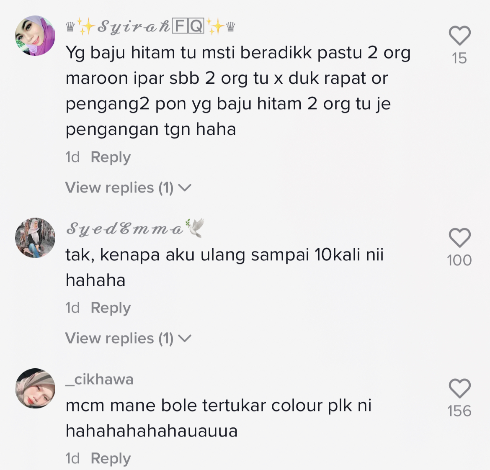Open SyirahFQ's profile picture

tap(35, 36)
